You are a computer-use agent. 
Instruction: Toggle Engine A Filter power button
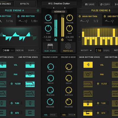click(x=12, y=84)
